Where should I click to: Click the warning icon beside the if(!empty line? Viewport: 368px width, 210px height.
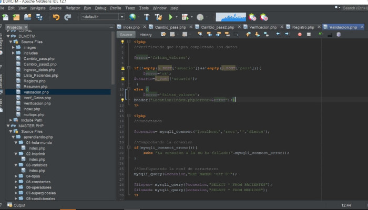click(122, 68)
